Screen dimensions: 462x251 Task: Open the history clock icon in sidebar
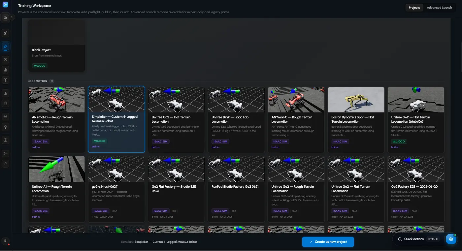point(5,60)
